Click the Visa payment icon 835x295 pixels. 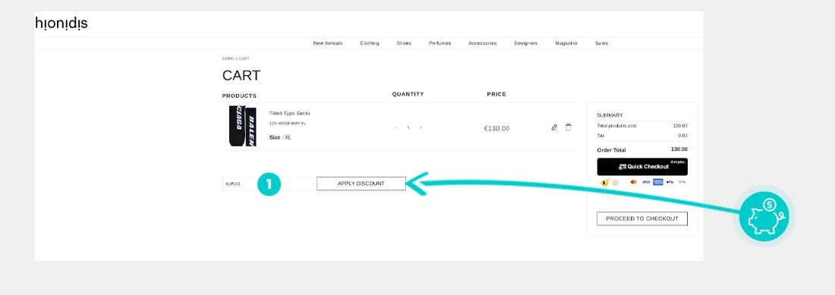[646, 182]
